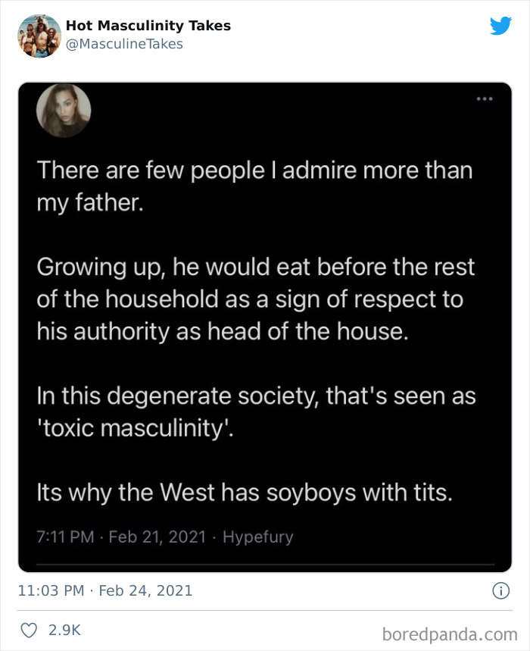Select the outer tweet's Twitter logo
Image resolution: width=530 pixels, height=651 pixels.
(x=501, y=25)
